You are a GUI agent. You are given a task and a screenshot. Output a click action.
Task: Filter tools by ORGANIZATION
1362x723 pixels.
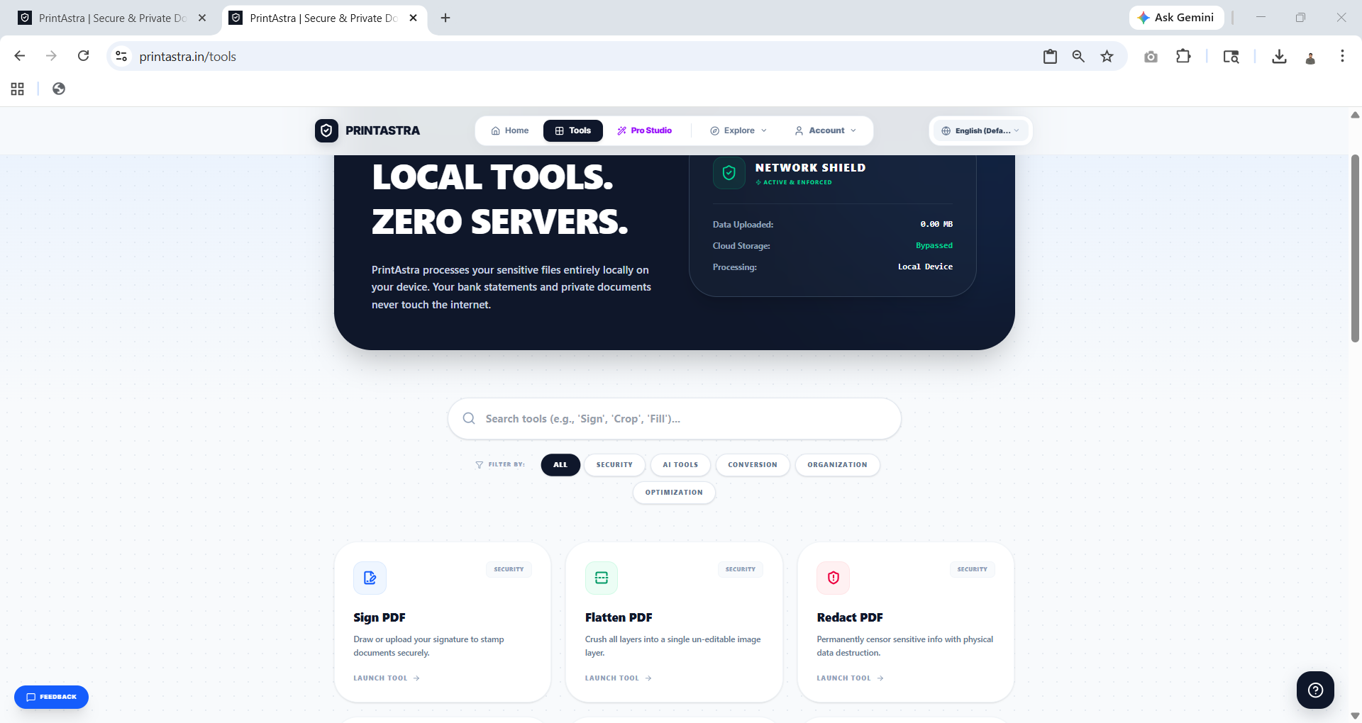click(837, 465)
